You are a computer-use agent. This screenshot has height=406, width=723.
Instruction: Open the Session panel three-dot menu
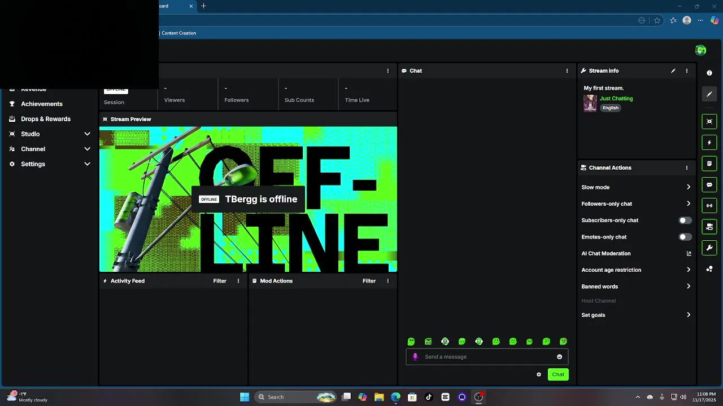(x=388, y=70)
